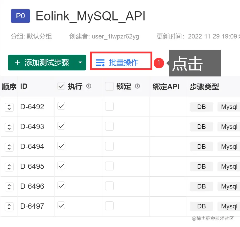The image size is (240, 227).
Task: Click the DB tag in row D-6492
Action: 202,107
